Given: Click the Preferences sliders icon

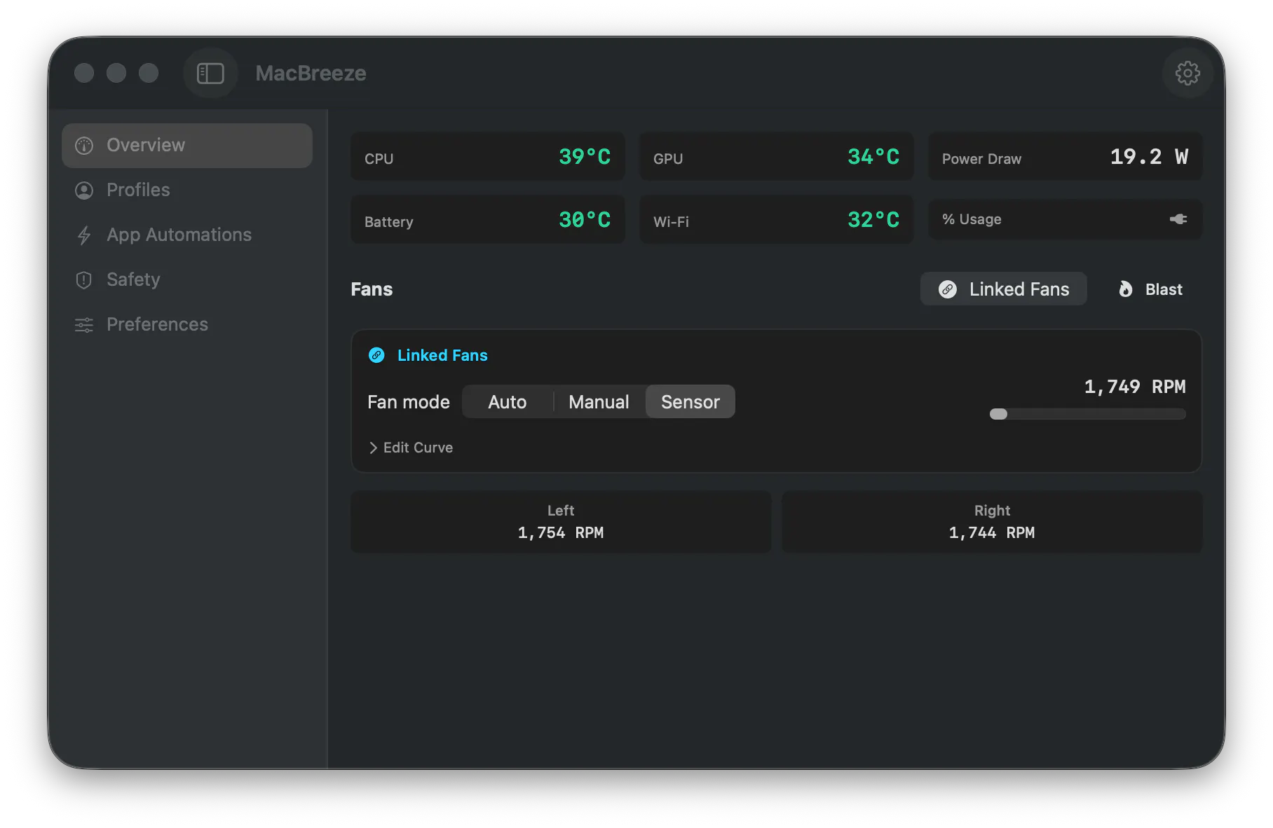Looking at the screenshot, I should 84,325.
